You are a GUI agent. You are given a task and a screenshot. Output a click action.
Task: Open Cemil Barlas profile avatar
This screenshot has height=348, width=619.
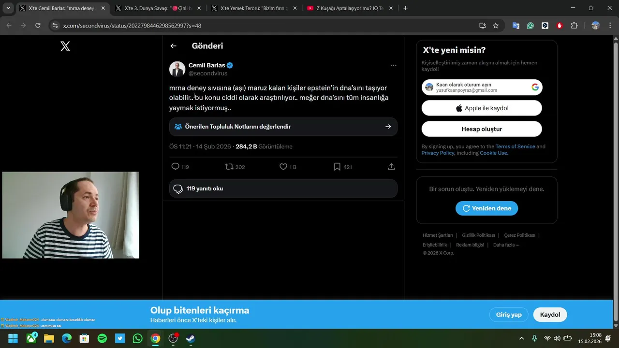[x=177, y=69]
